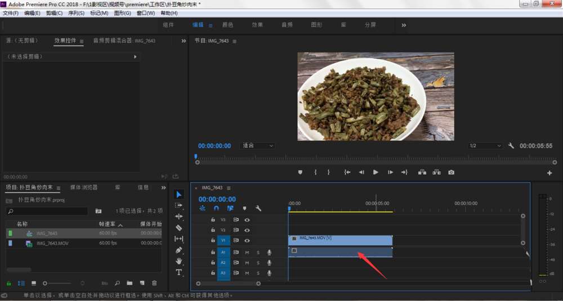Switch to the 颜色 workspace

(x=227, y=25)
